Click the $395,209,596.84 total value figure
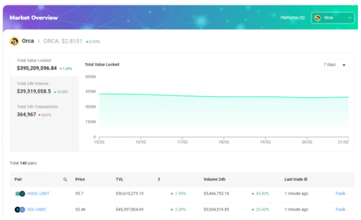 37,68
